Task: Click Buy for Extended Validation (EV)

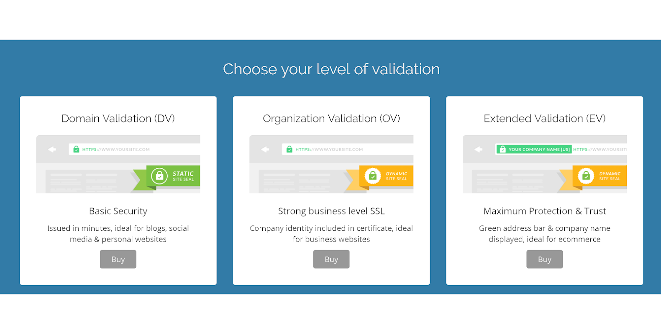Action: (544, 259)
